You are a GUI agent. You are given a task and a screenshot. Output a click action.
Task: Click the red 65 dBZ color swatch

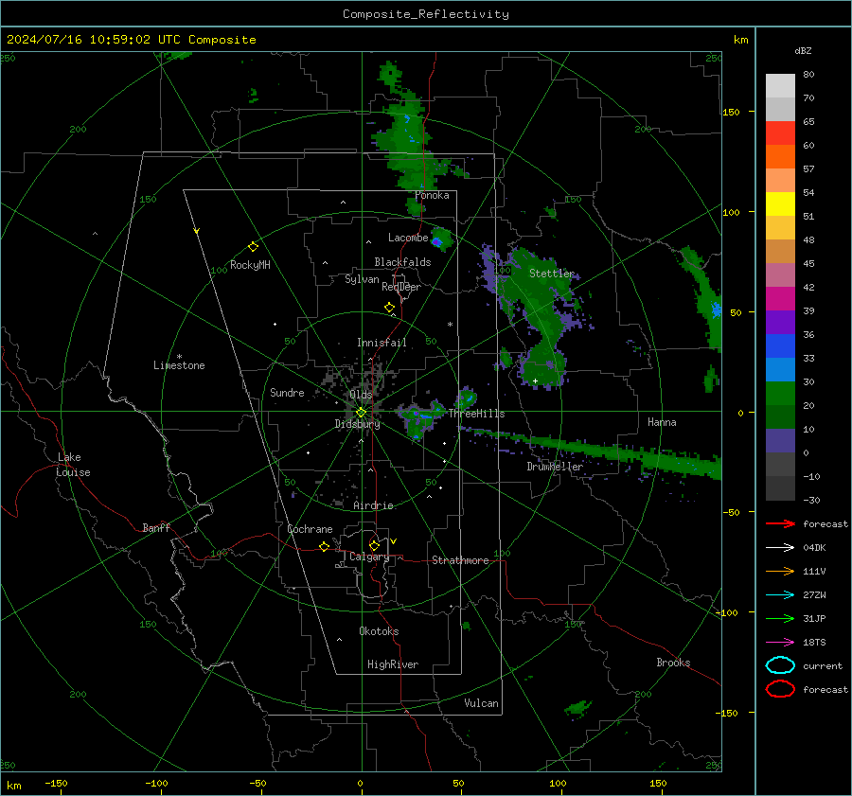(780, 133)
